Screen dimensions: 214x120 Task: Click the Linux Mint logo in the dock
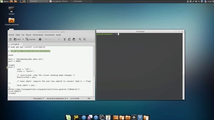click(68, 117)
